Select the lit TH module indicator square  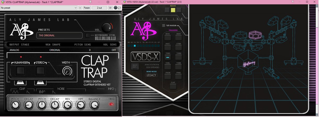[135, 46]
